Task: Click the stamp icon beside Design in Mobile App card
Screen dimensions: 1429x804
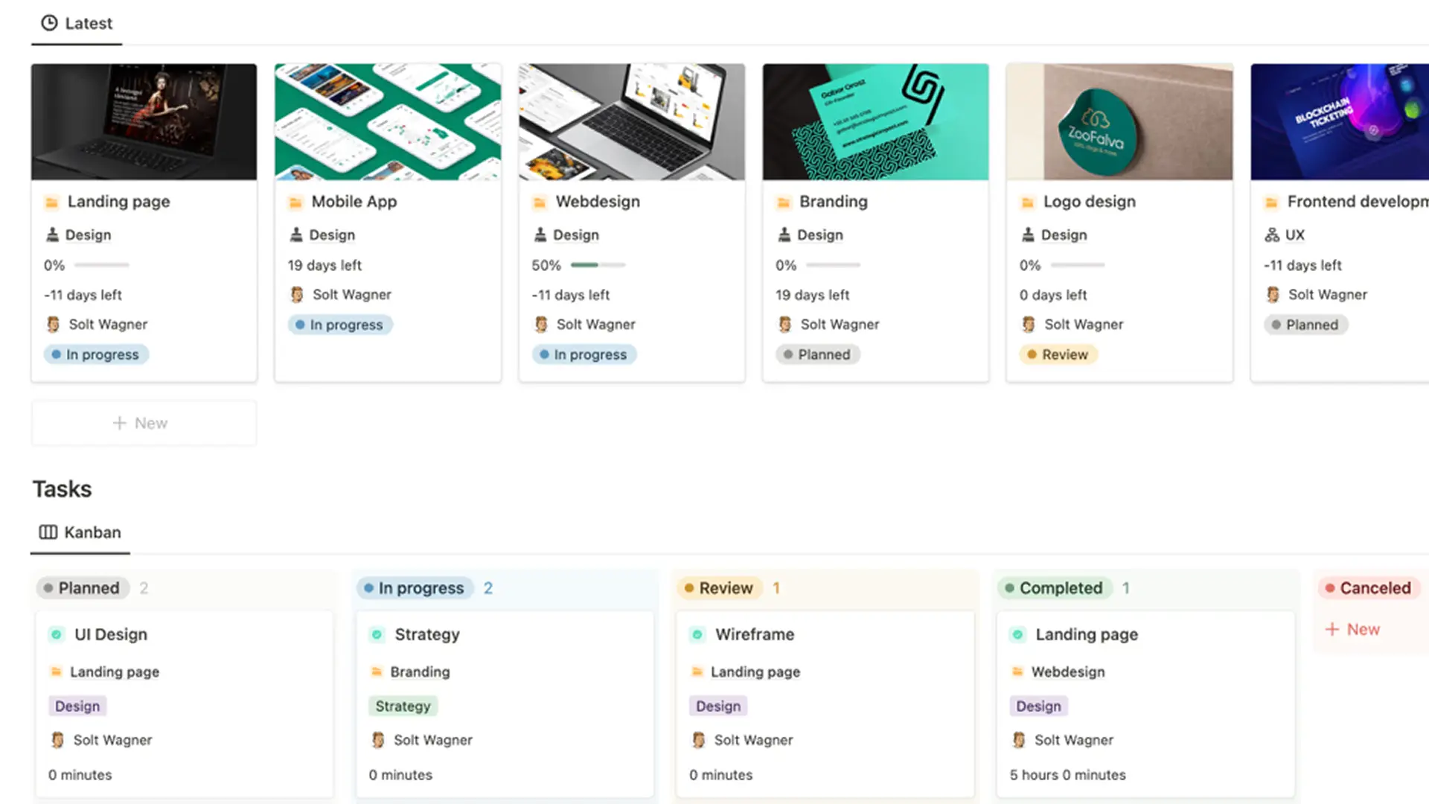Action: [296, 234]
